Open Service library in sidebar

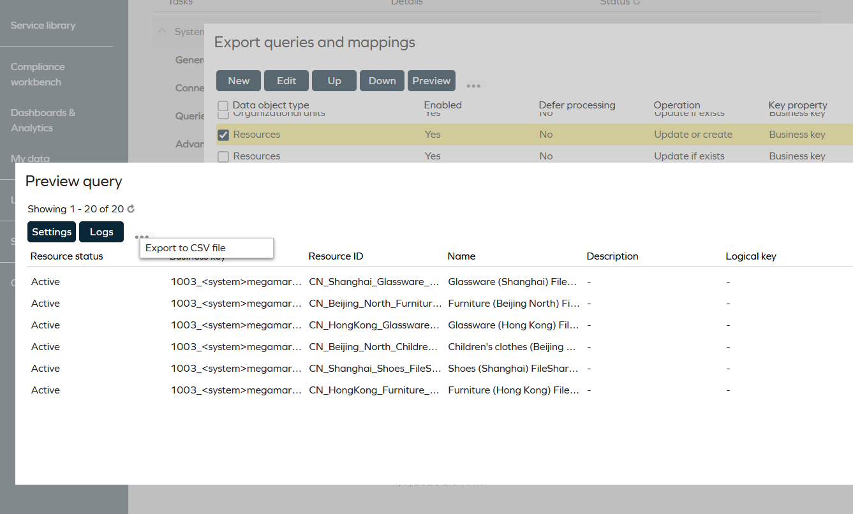pyautogui.click(x=43, y=26)
